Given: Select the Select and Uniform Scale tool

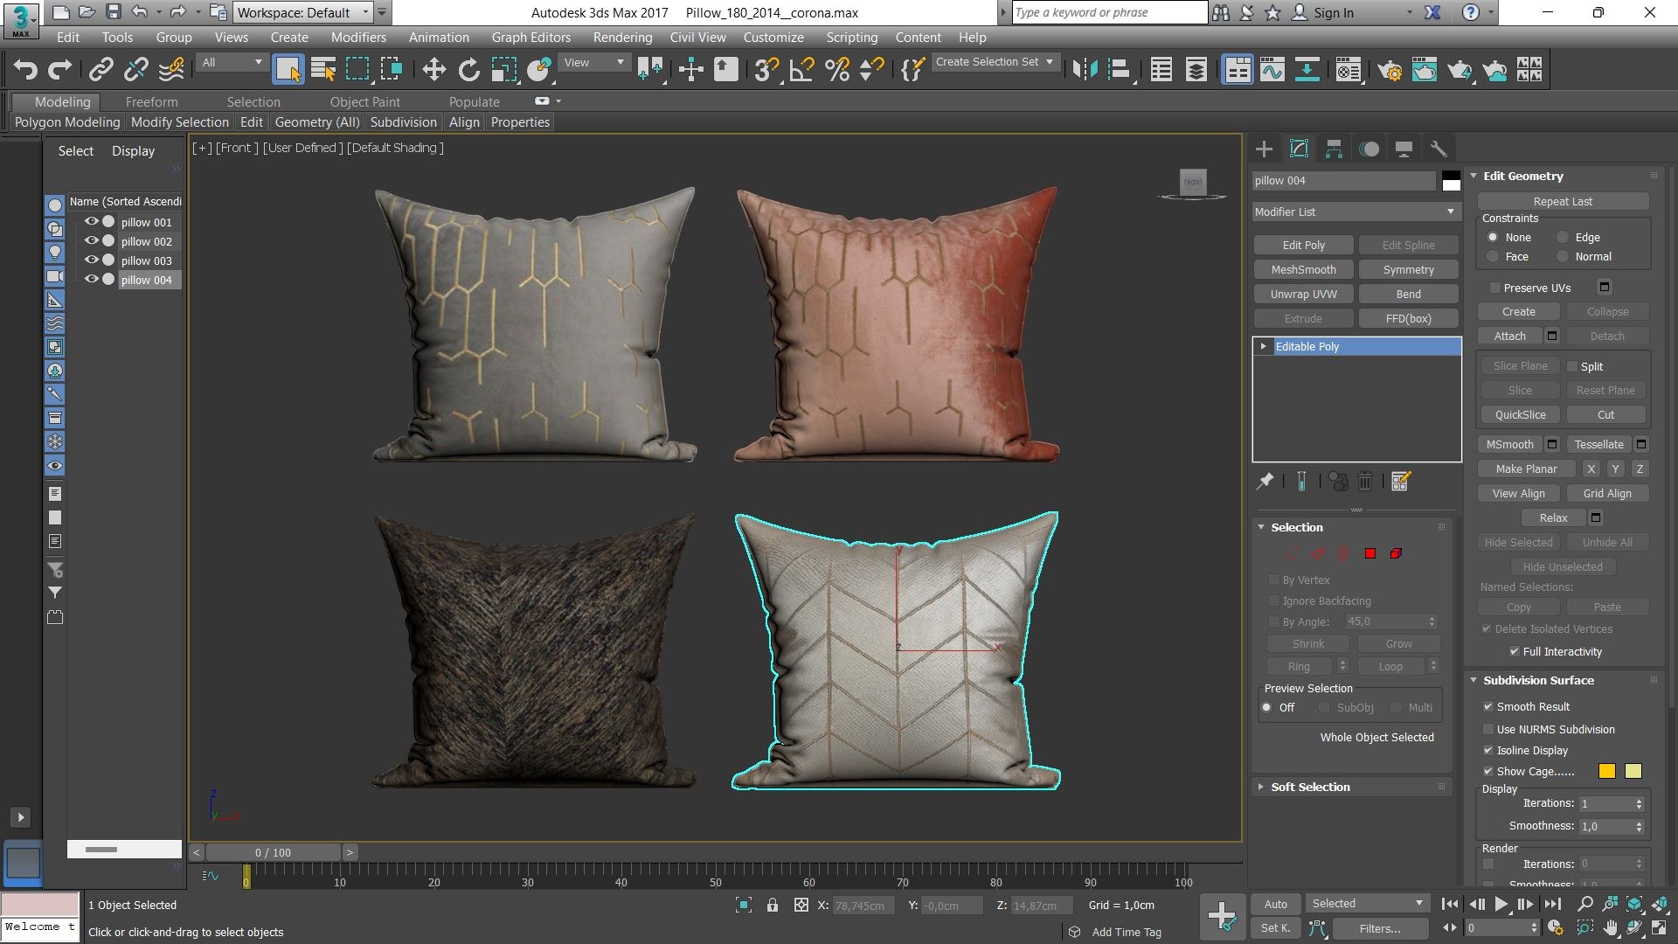Looking at the screenshot, I should 504,70.
